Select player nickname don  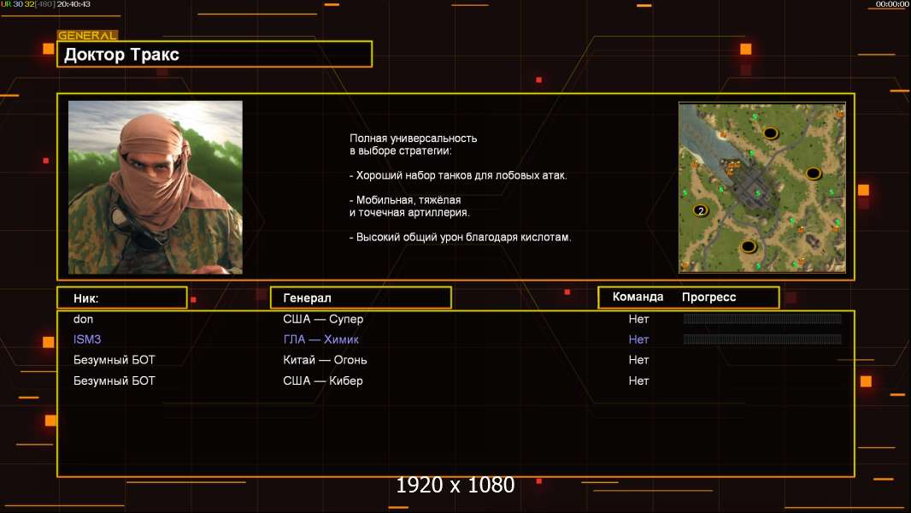click(83, 319)
